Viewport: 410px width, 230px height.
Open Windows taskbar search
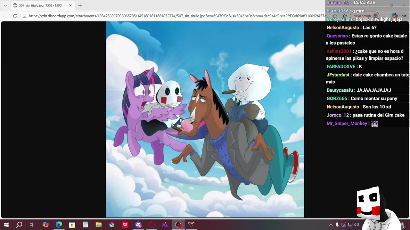coord(19,225)
